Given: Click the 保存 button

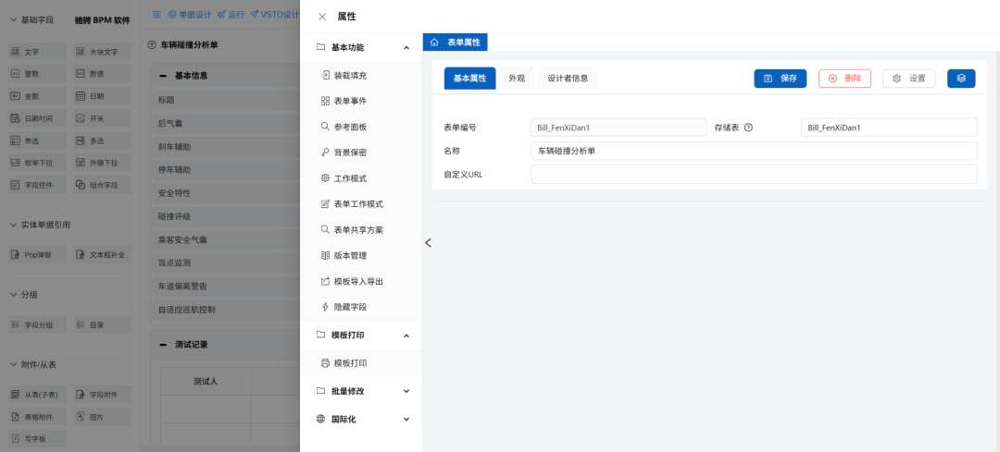Looking at the screenshot, I should [781, 79].
